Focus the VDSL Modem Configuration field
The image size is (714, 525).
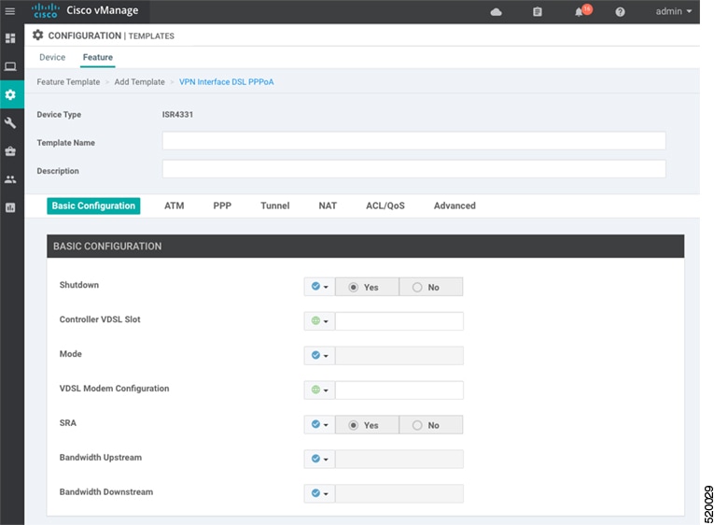click(x=399, y=390)
